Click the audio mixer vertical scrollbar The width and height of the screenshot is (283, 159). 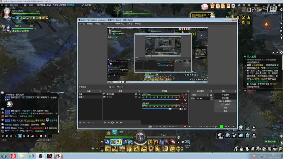coord(189,108)
